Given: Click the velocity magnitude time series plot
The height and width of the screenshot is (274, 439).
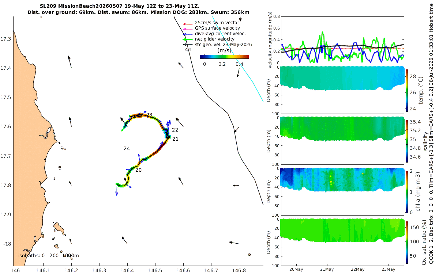Looking at the screenshot, I should [x=342, y=40].
